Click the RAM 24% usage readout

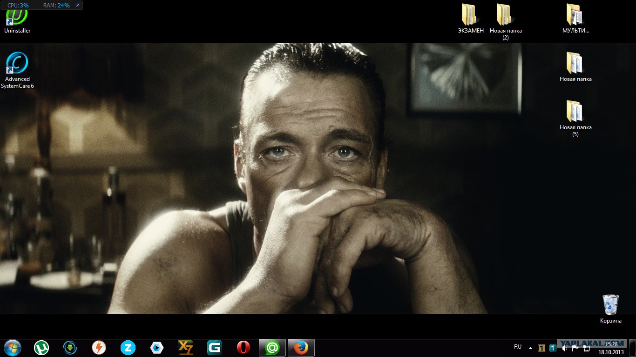(x=56, y=5)
